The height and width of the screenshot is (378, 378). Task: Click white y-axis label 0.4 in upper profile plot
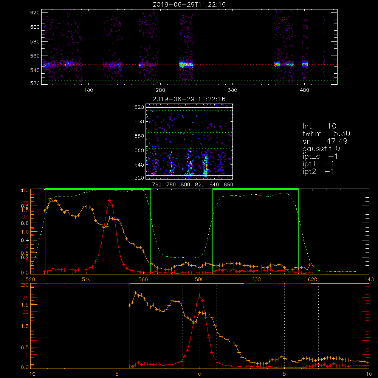click(25, 240)
